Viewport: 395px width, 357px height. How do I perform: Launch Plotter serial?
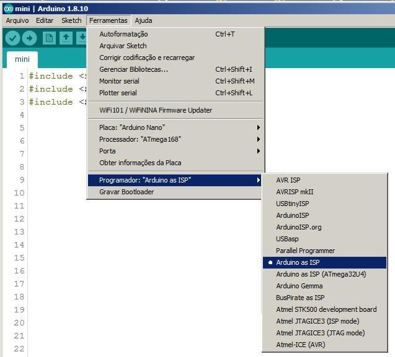point(174,93)
